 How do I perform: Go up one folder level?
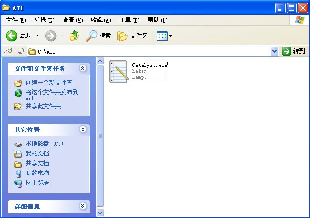[74, 36]
